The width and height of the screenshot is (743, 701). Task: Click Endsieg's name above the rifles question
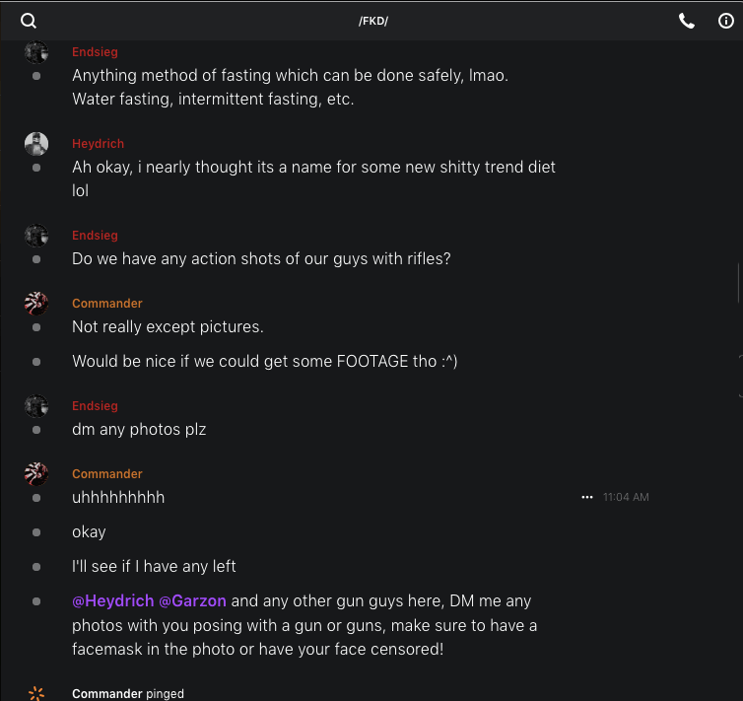[95, 236]
